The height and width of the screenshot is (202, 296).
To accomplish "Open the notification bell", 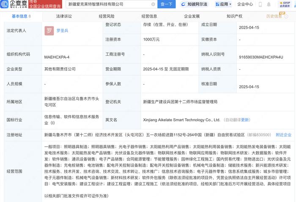I will [x=269, y=4].
